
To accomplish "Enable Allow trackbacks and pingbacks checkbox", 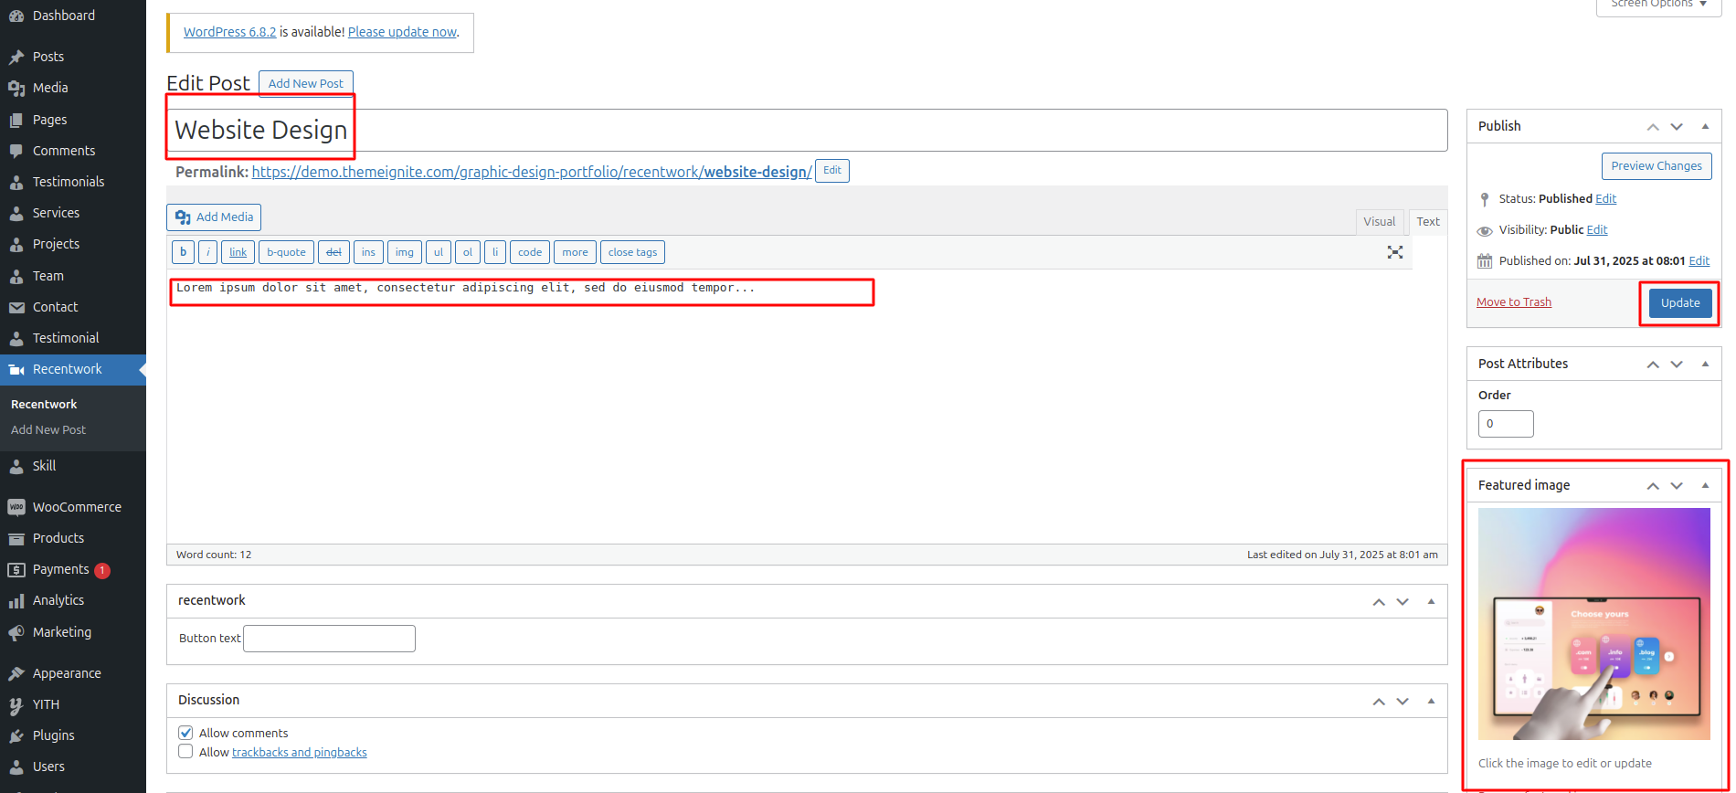I will (185, 752).
